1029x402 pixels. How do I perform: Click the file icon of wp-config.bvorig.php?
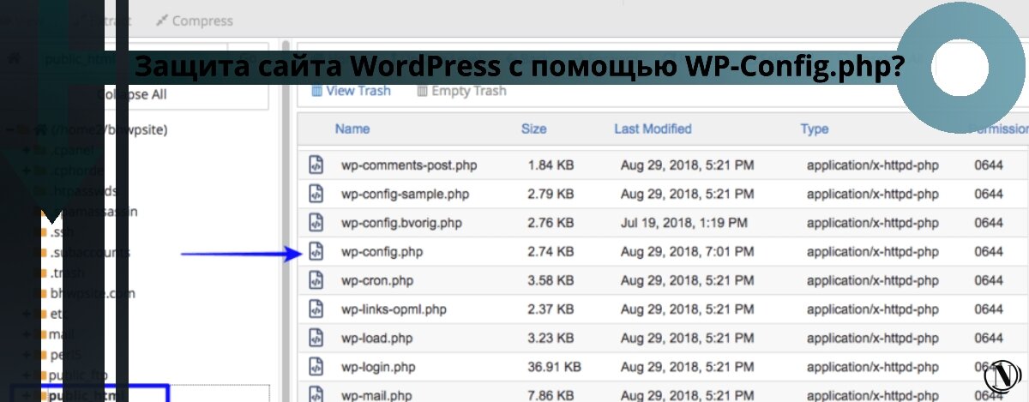point(316,223)
